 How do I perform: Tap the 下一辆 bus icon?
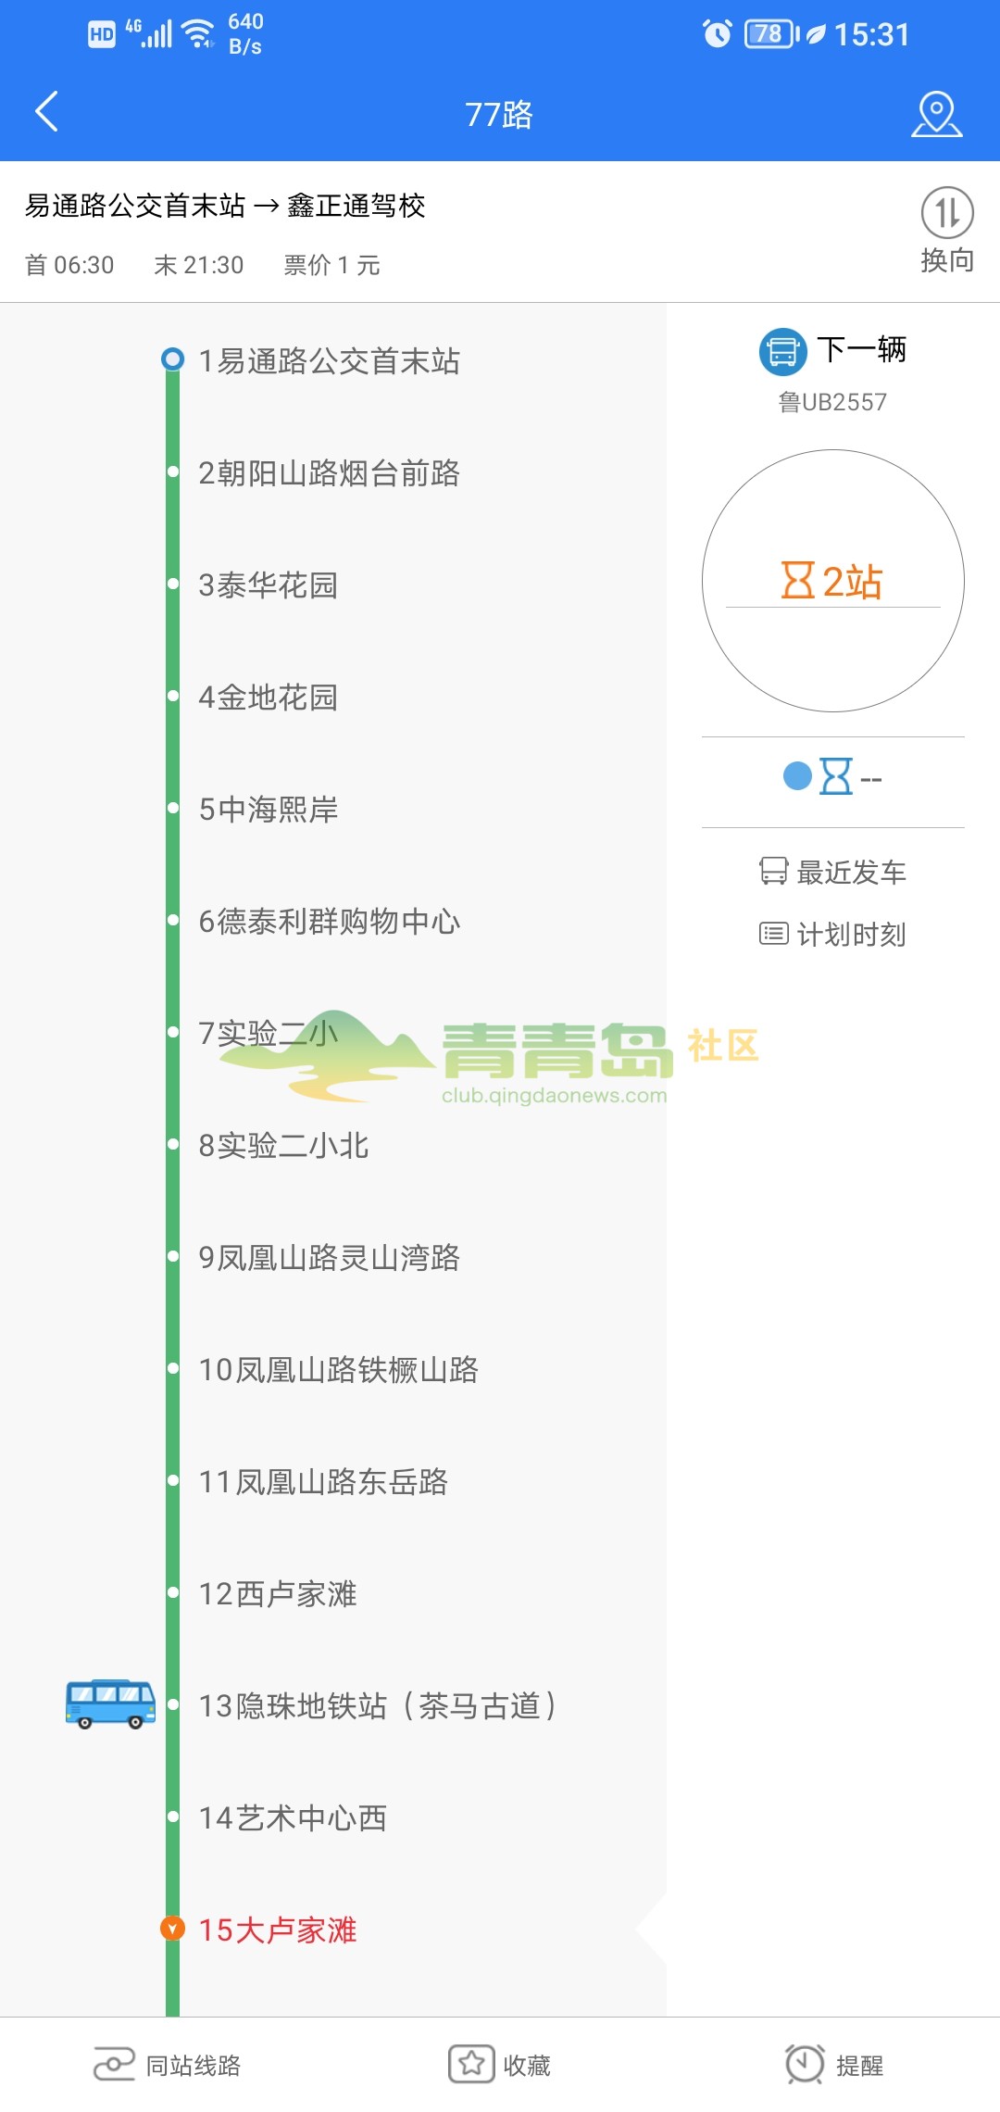tap(783, 351)
